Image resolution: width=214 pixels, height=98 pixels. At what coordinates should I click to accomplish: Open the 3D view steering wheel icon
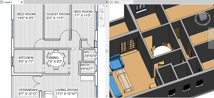(211, 33)
